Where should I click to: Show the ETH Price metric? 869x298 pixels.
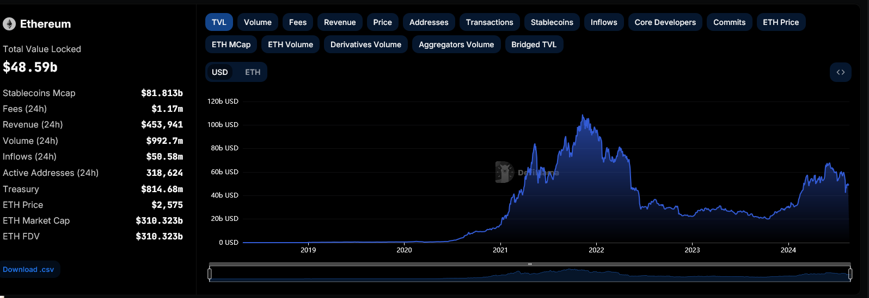point(780,22)
